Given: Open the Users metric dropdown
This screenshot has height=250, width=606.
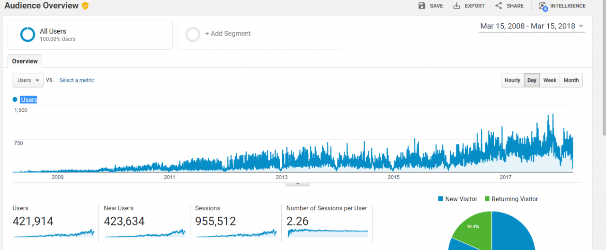Looking at the screenshot, I should pos(28,80).
